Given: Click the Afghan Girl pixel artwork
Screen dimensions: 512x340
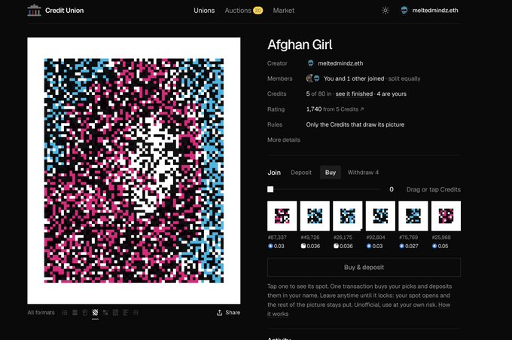Looking at the screenshot, I should 134,170.
